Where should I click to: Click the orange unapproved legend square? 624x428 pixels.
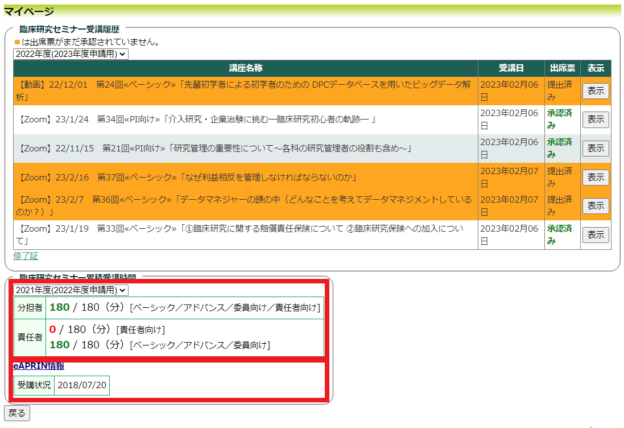click(17, 42)
